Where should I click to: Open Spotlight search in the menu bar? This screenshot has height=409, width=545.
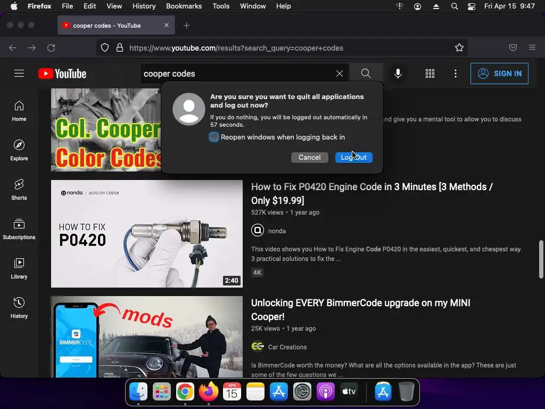[455, 6]
